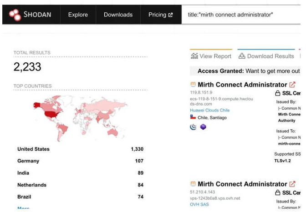Click the Shodan logo icon

click(15, 15)
